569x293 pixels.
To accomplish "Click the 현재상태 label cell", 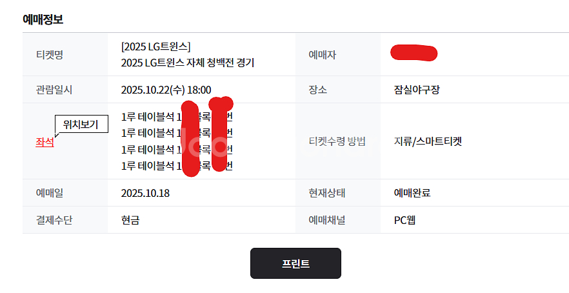I will click(x=327, y=193).
